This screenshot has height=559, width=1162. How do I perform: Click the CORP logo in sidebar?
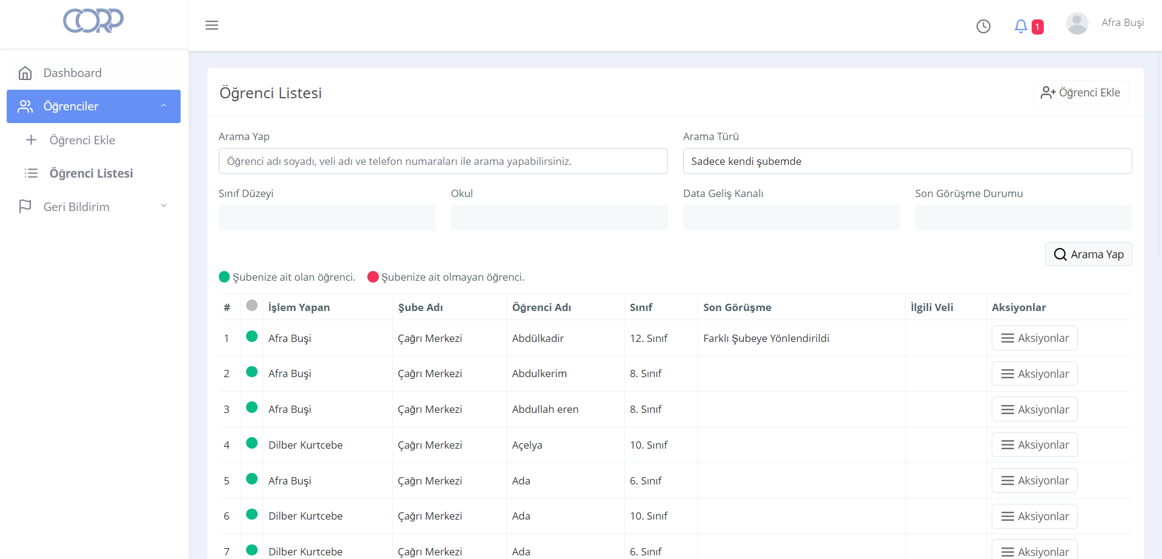(93, 21)
